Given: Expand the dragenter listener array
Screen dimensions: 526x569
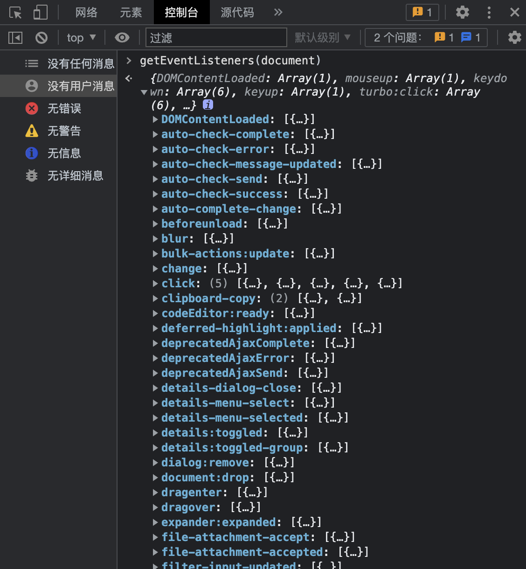Looking at the screenshot, I should [x=156, y=493].
